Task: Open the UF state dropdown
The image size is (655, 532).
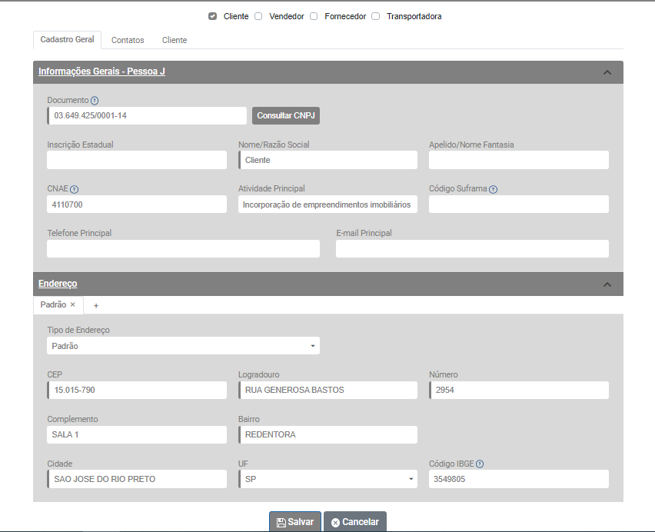Action: pyautogui.click(x=327, y=479)
